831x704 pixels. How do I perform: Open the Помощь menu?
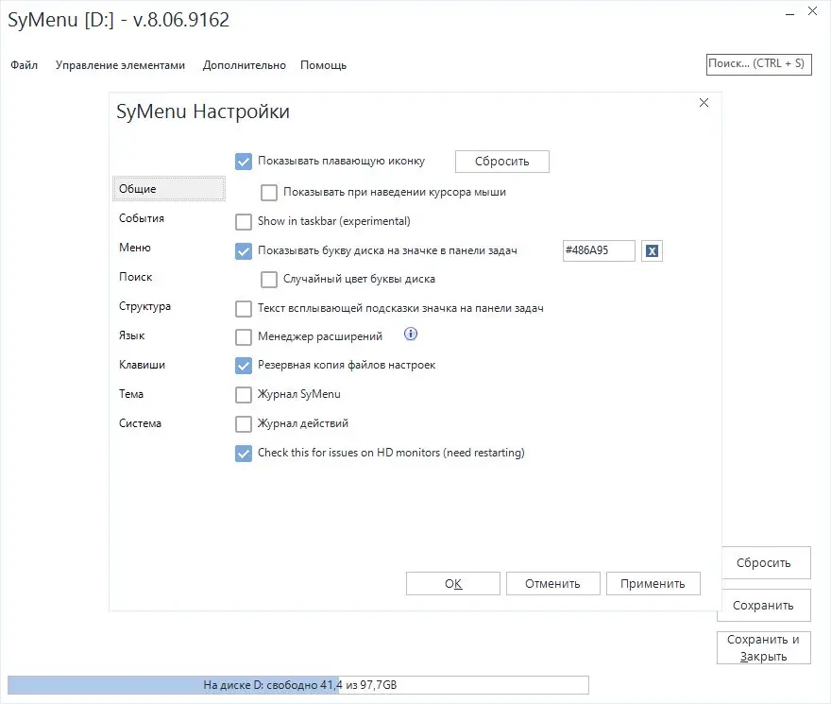pos(323,65)
